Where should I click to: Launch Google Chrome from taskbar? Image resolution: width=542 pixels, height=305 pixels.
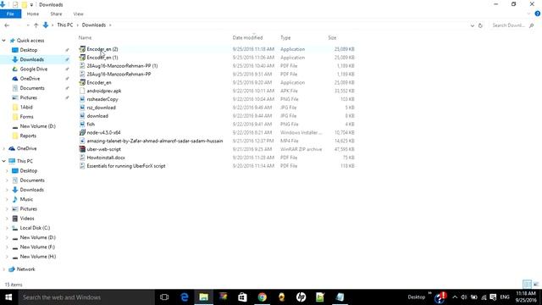click(x=262, y=297)
